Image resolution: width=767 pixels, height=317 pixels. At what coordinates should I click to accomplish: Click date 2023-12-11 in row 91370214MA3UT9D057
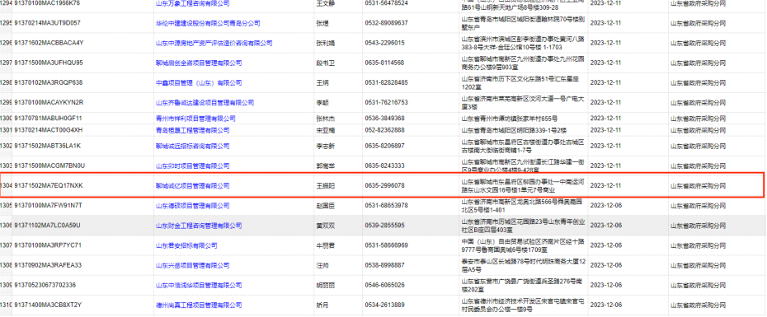point(605,23)
